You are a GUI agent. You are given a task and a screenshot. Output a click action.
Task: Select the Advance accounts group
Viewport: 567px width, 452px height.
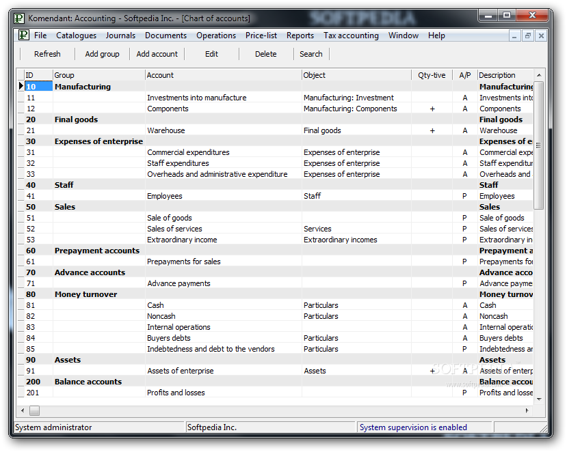[275, 272]
